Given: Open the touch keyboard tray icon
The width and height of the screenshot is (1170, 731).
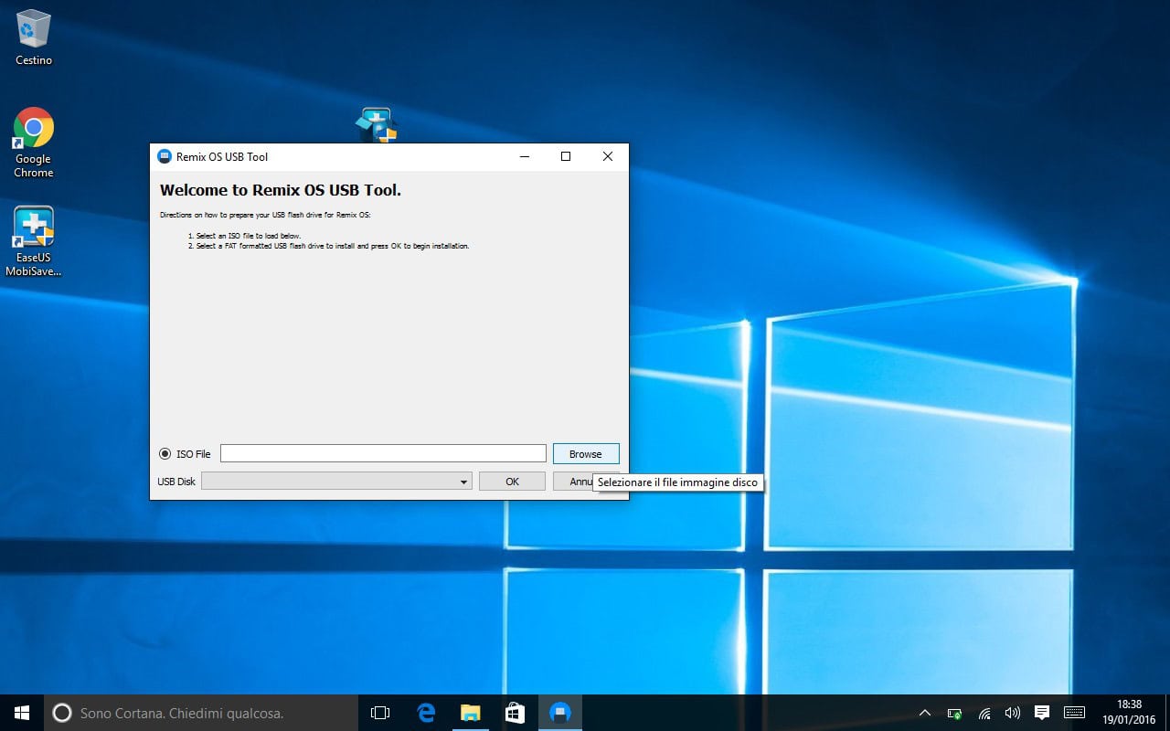Looking at the screenshot, I should (x=1075, y=713).
